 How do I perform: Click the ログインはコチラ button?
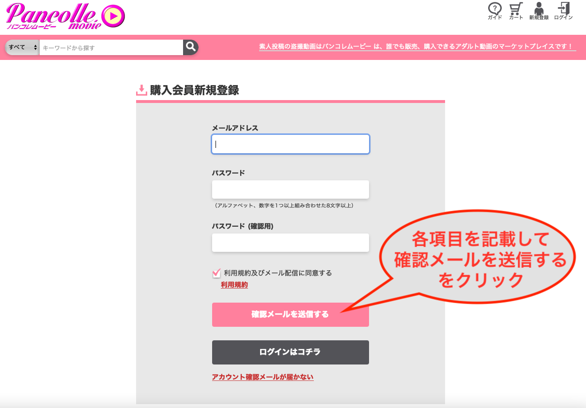[x=291, y=352]
